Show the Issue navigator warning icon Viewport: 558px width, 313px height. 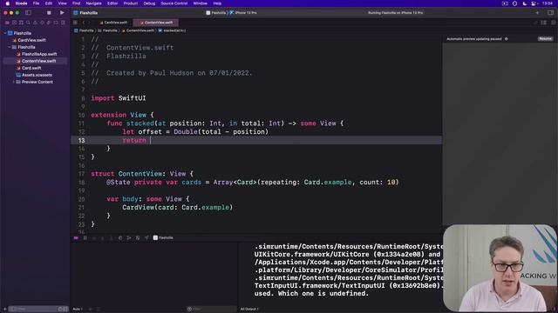(x=35, y=23)
